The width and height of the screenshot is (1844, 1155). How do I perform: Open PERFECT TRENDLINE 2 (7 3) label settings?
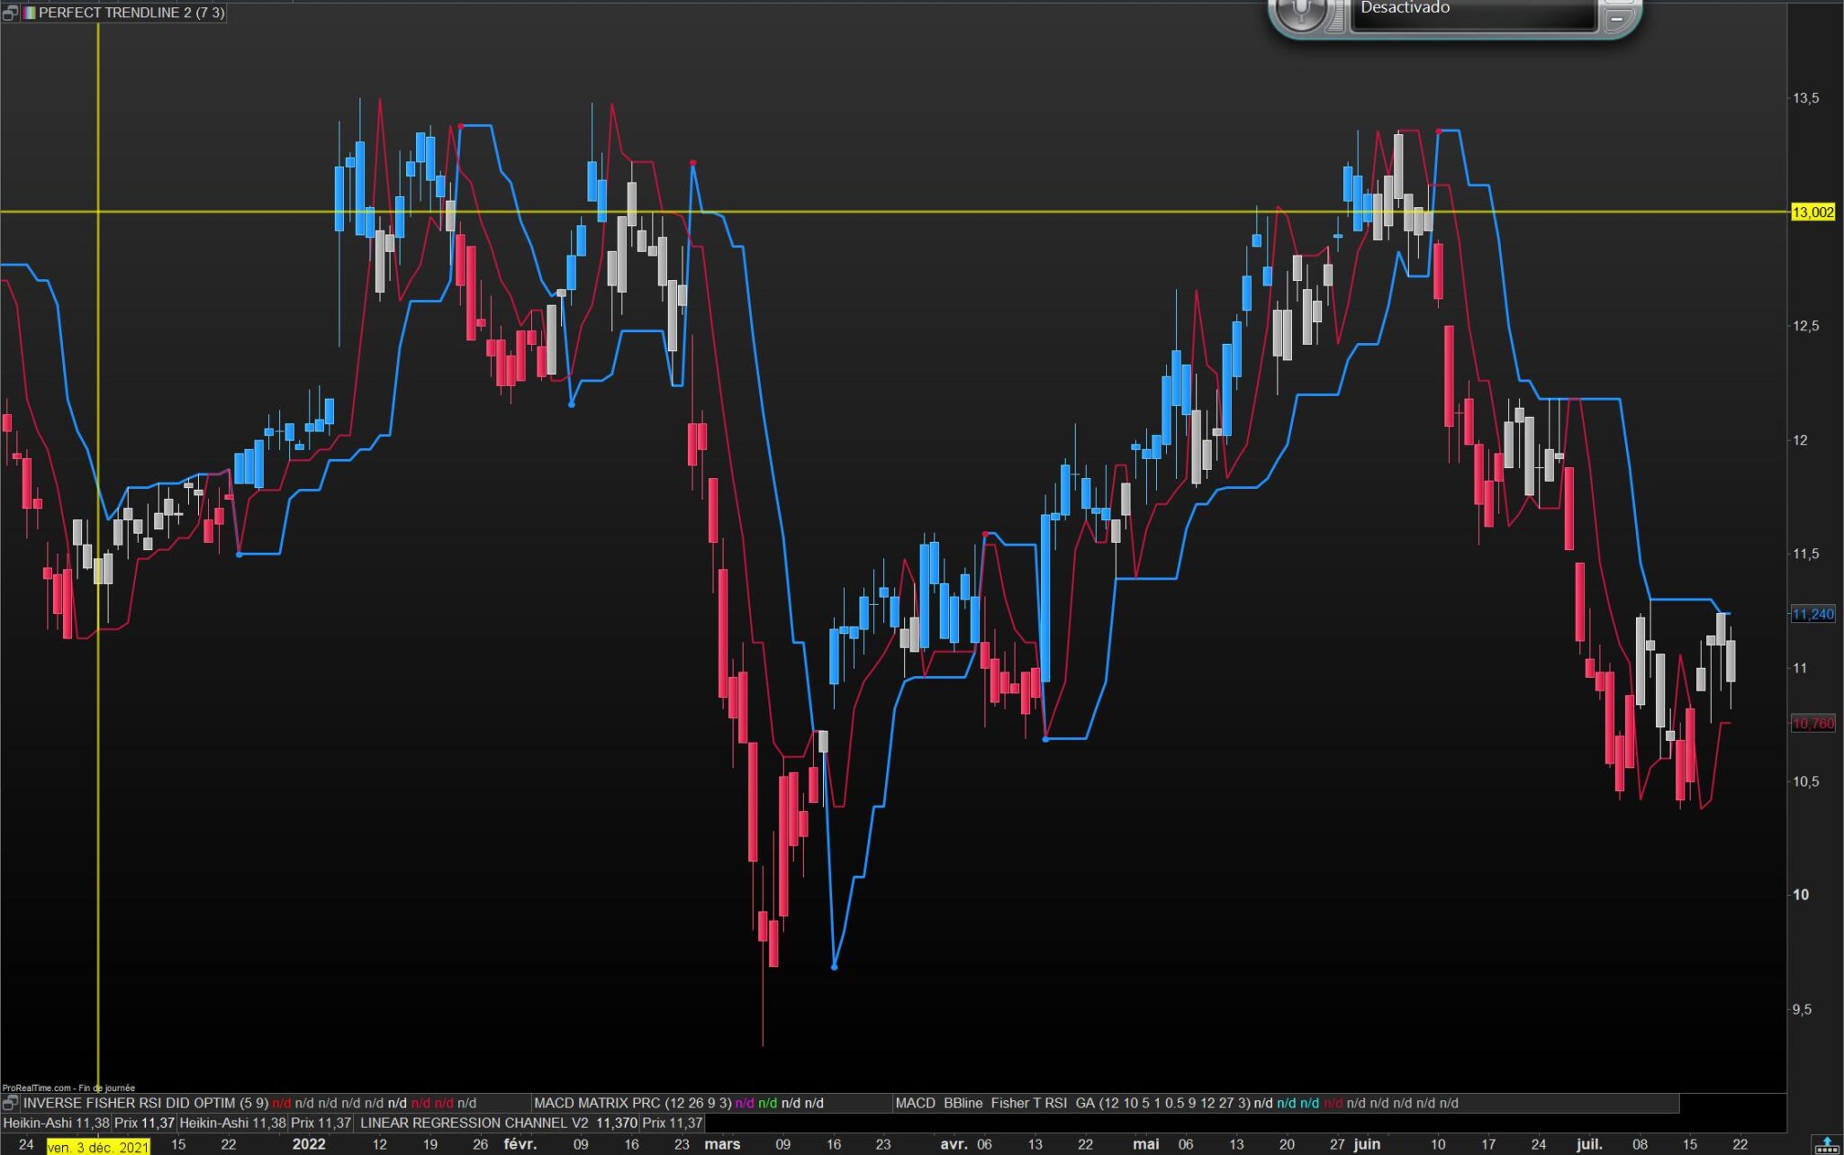point(131,14)
